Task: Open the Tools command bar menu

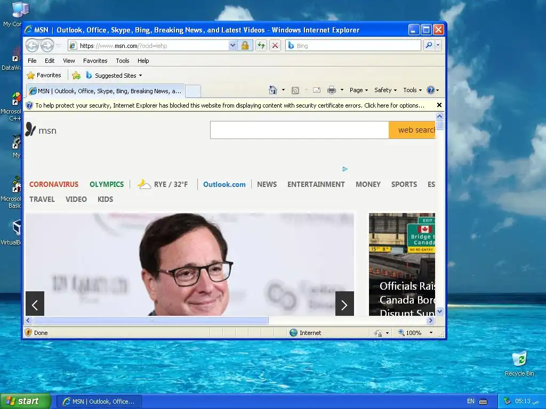Action: [x=412, y=90]
